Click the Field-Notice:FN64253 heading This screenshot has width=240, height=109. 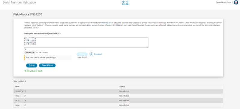tap(28, 14)
